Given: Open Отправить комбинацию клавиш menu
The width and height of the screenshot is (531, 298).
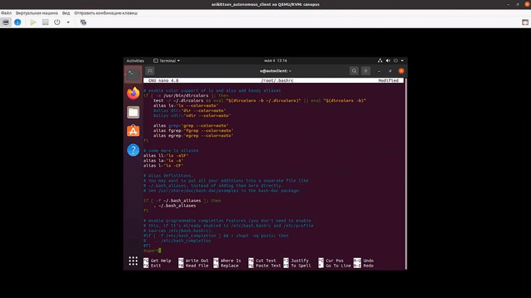Looking at the screenshot, I should [x=106, y=13].
